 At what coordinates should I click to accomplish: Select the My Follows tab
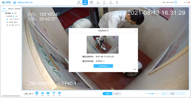tap(11, 9)
